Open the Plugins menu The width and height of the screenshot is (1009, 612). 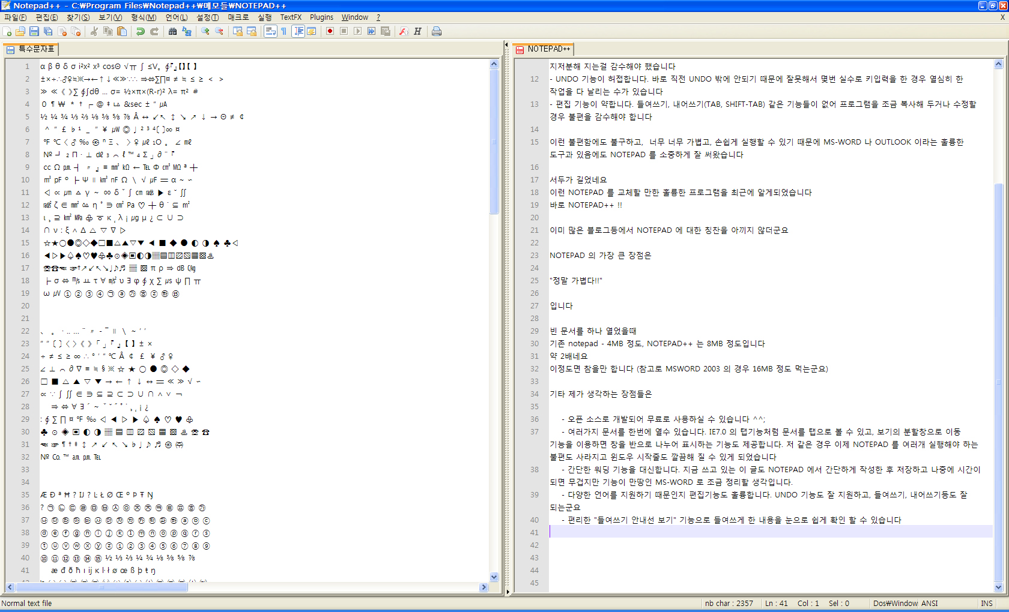(x=322, y=17)
